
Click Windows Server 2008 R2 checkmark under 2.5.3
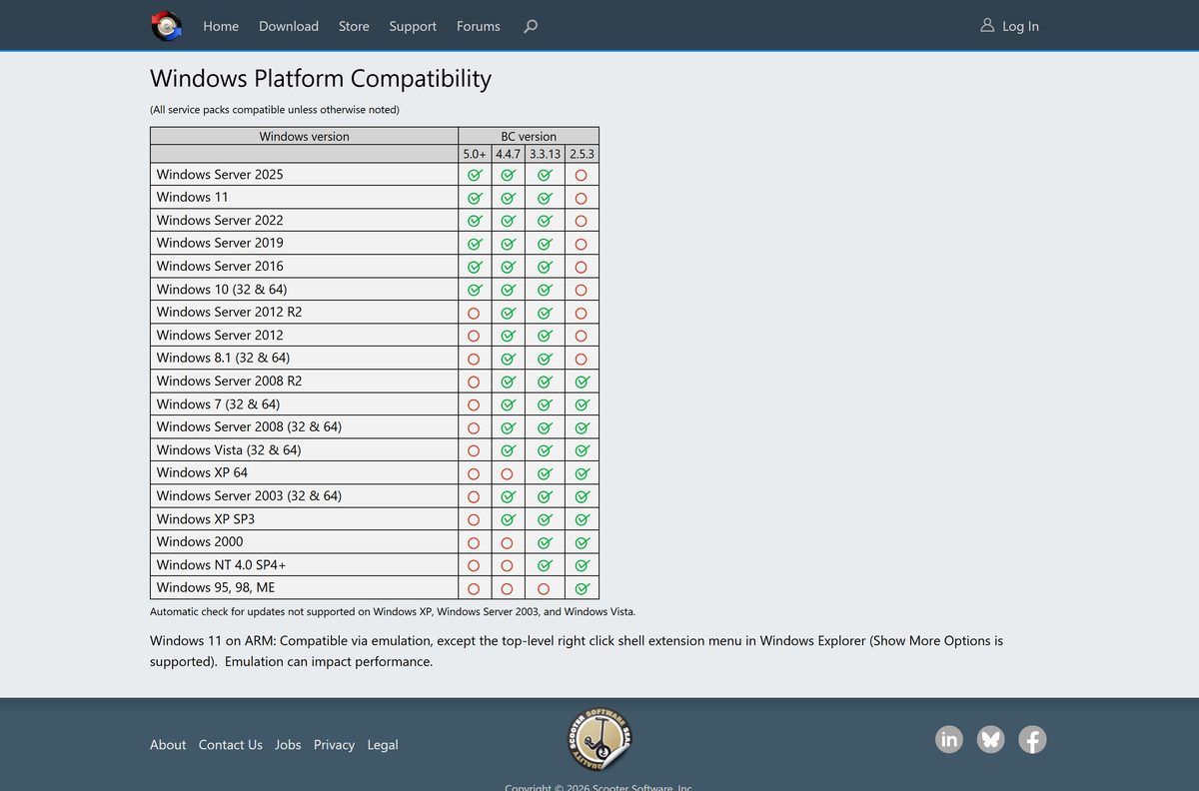[582, 382]
